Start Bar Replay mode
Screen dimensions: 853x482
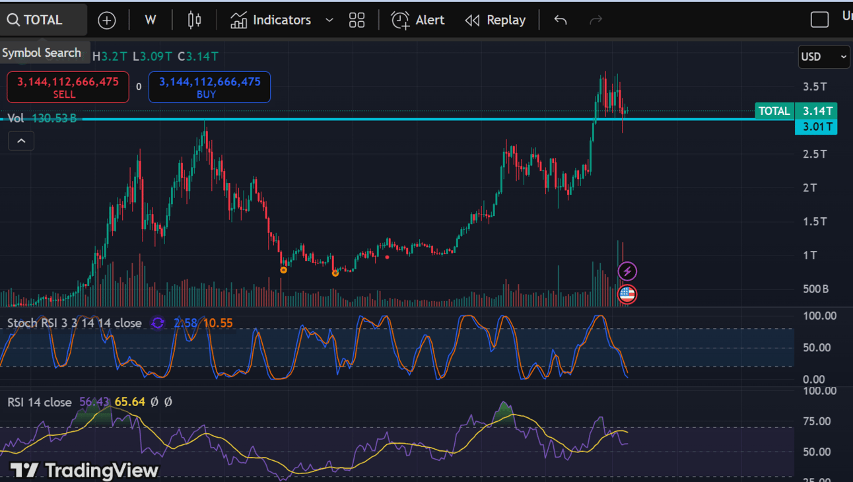(495, 20)
